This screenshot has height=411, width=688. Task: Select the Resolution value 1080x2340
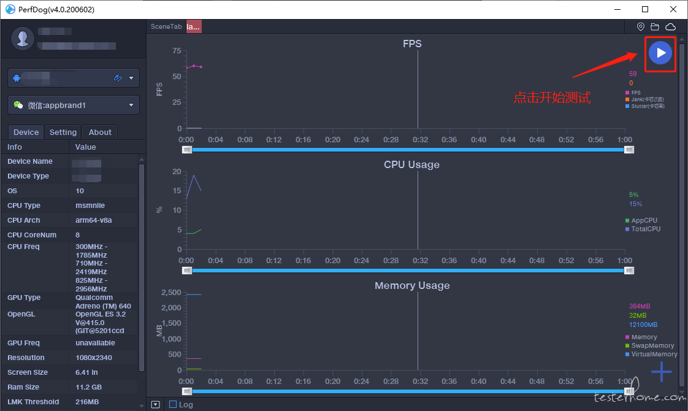[x=93, y=358]
